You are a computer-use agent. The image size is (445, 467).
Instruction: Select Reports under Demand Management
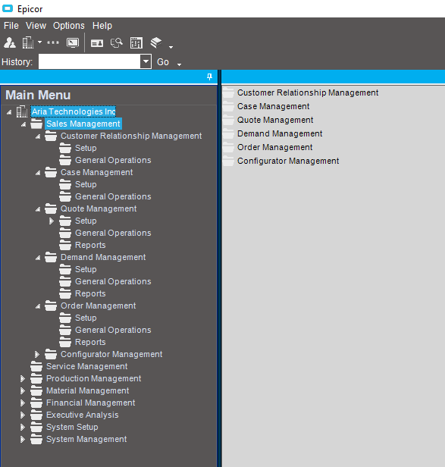point(90,293)
